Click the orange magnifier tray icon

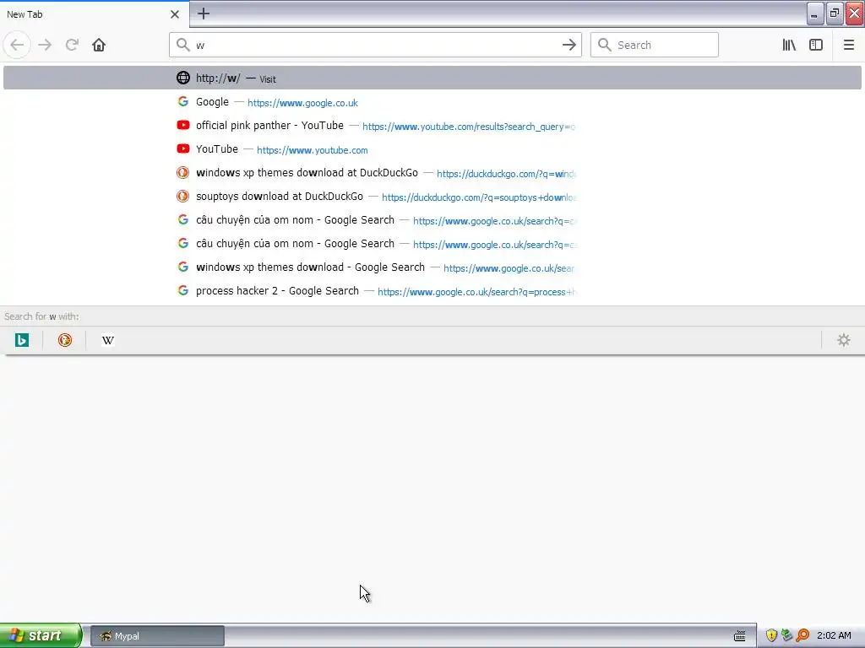(x=802, y=635)
